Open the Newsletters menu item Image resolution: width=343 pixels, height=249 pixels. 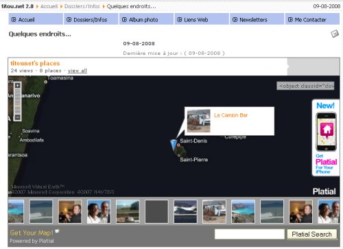coord(257,19)
